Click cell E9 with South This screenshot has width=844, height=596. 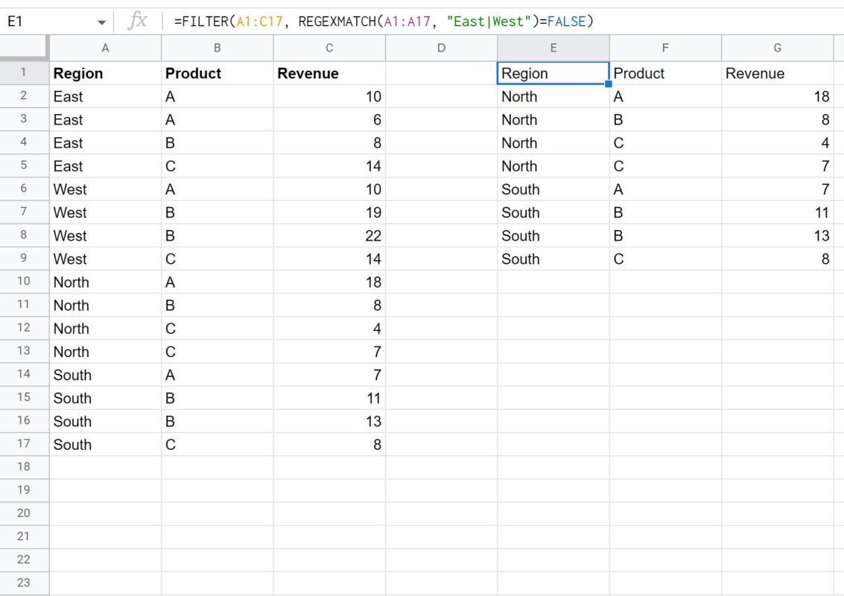pos(553,259)
